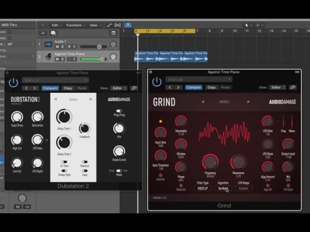Toggle the x2 Time switch
The height and width of the screenshot is (232, 310).
(x=64, y=162)
